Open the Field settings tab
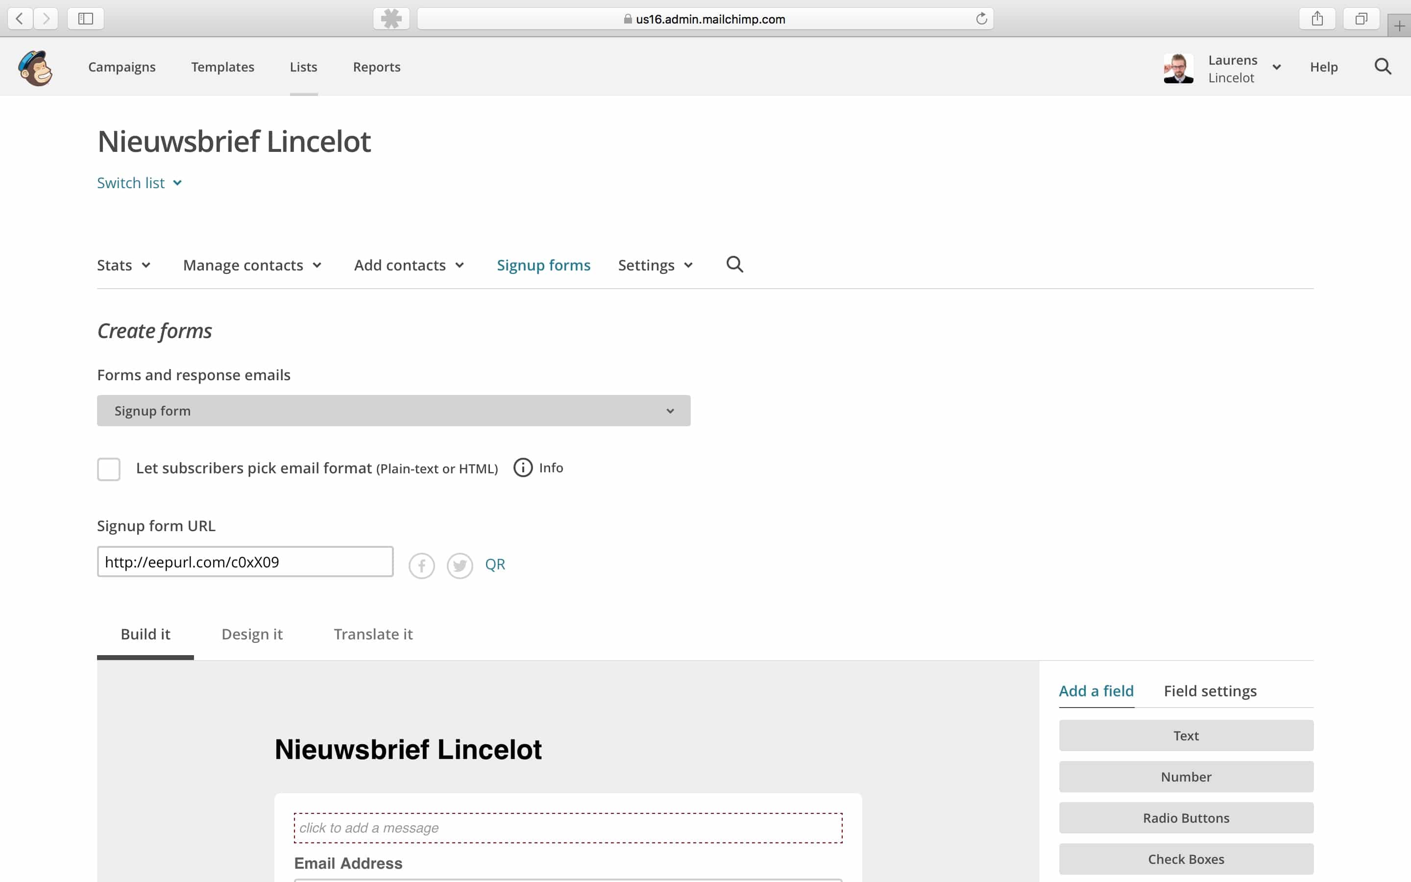1411x882 pixels. [1210, 691]
